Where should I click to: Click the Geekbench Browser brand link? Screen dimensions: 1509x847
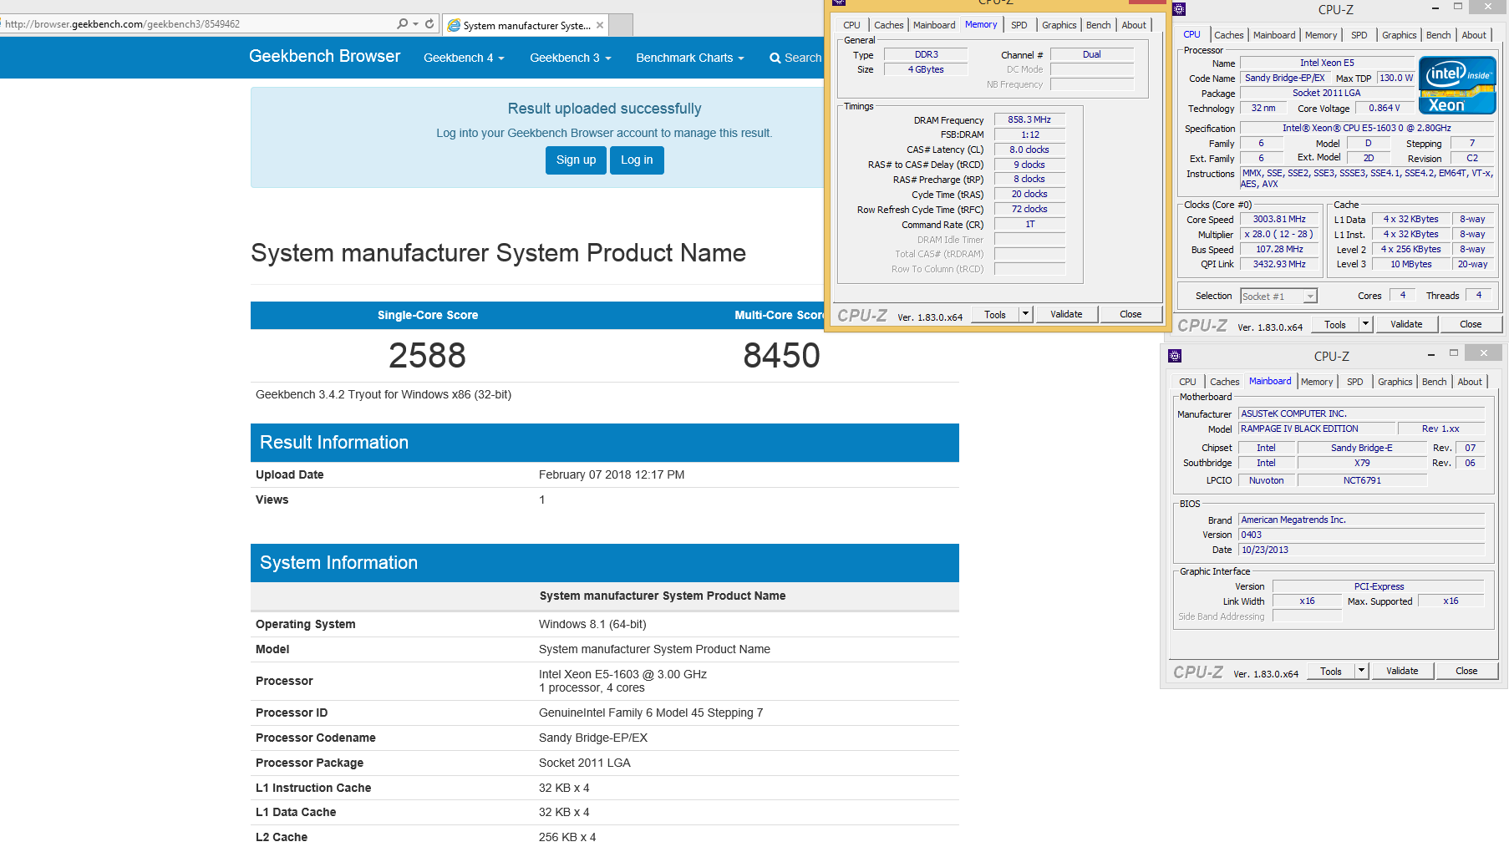(325, 56)
